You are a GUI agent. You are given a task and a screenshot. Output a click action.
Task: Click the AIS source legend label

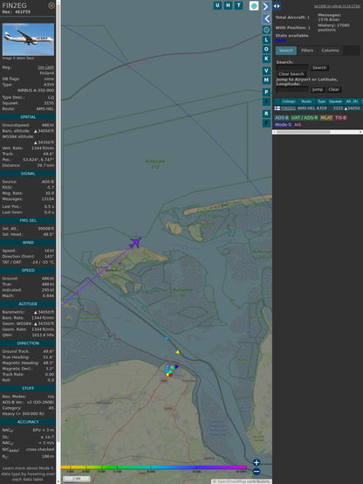click(298, 125)
